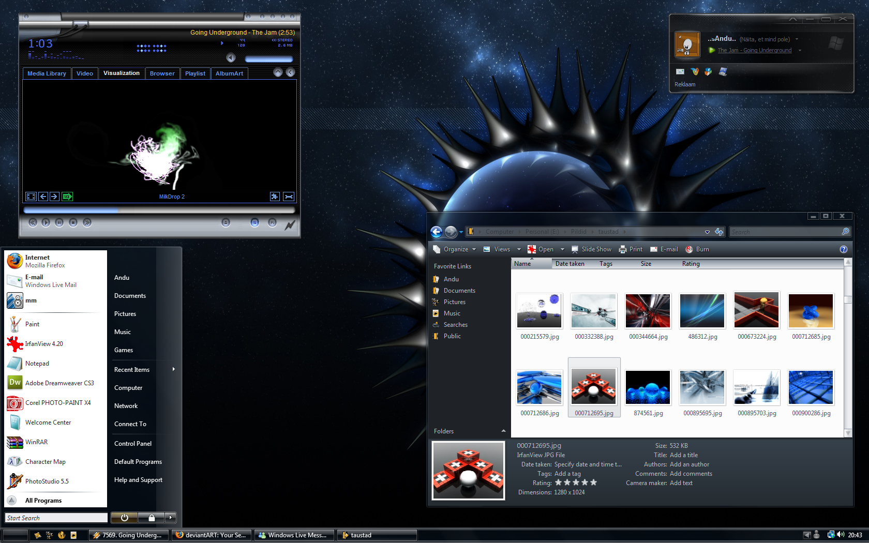Click the left chevron button beside Winamp tabs
This screenshot has height=543, width=869.
click(x=290, y=72)
